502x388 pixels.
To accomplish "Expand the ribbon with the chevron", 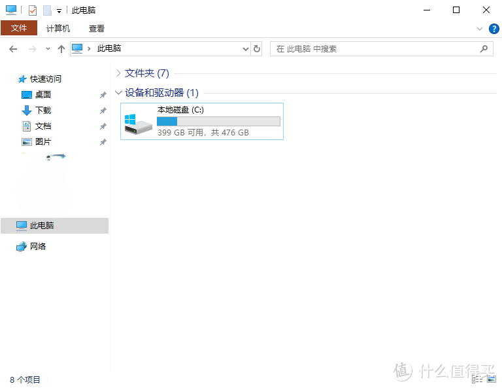I will 480,29.
